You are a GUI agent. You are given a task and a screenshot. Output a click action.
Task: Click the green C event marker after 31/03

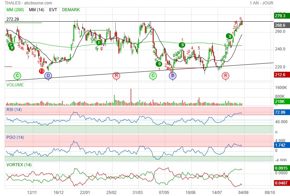[153, 75]
